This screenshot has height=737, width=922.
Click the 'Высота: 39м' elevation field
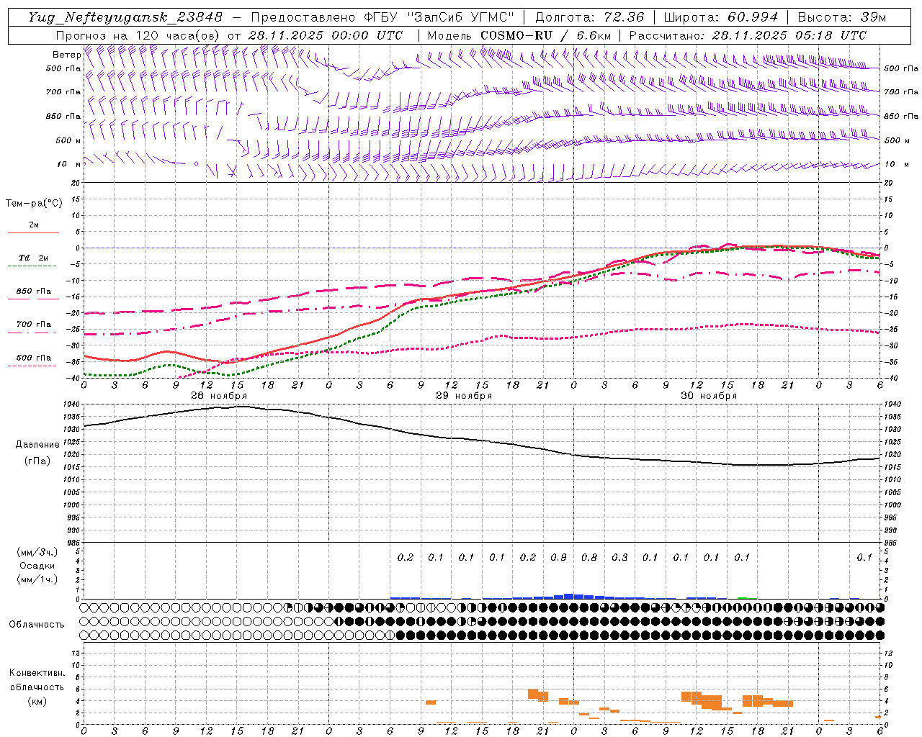point(842,17)
